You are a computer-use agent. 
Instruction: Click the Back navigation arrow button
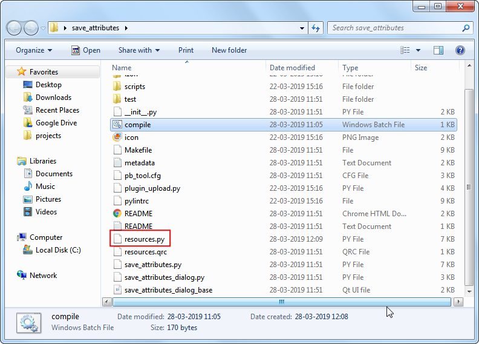[x=15, y=28]
